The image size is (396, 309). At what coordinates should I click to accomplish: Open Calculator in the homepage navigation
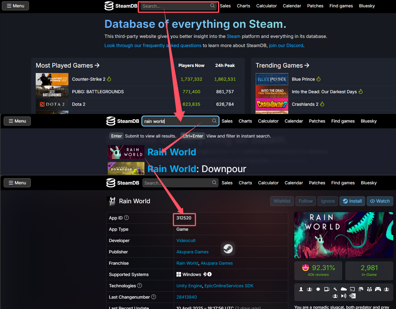click(x=267, y=6)
